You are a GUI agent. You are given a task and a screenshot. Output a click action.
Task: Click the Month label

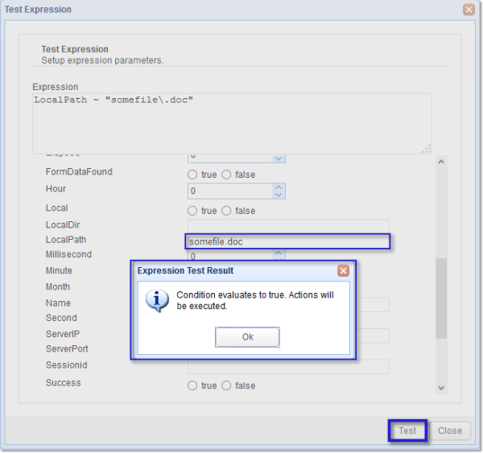tap(58, 286)
